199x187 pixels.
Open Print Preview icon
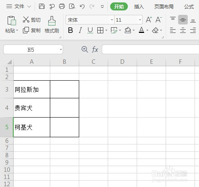click(x=72, y=6)
